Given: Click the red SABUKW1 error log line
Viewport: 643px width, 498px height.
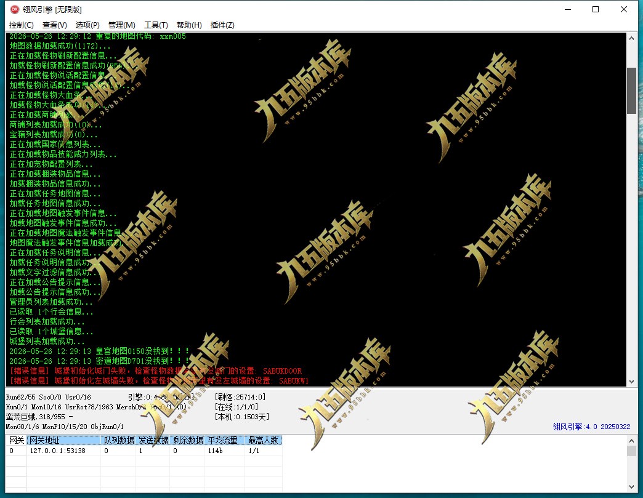Looking at the screenshot, I should 159,381.
